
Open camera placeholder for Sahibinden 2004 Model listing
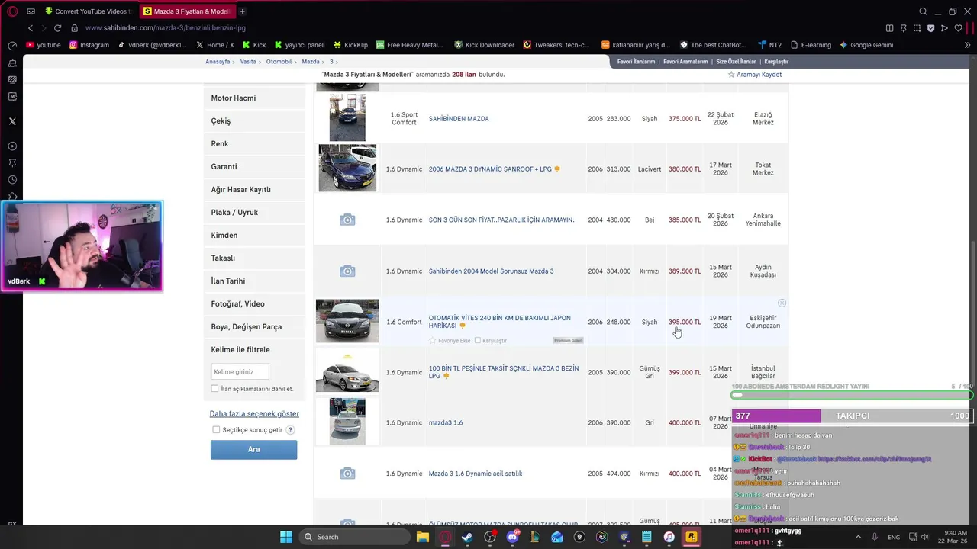pos(347,271)
